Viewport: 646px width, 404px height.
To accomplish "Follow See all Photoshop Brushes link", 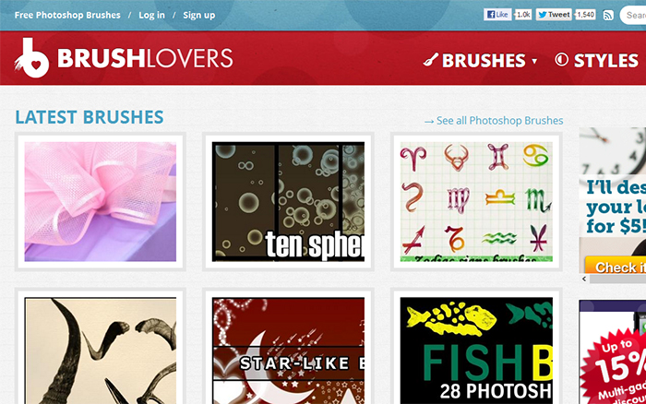I will click(494, 121).
